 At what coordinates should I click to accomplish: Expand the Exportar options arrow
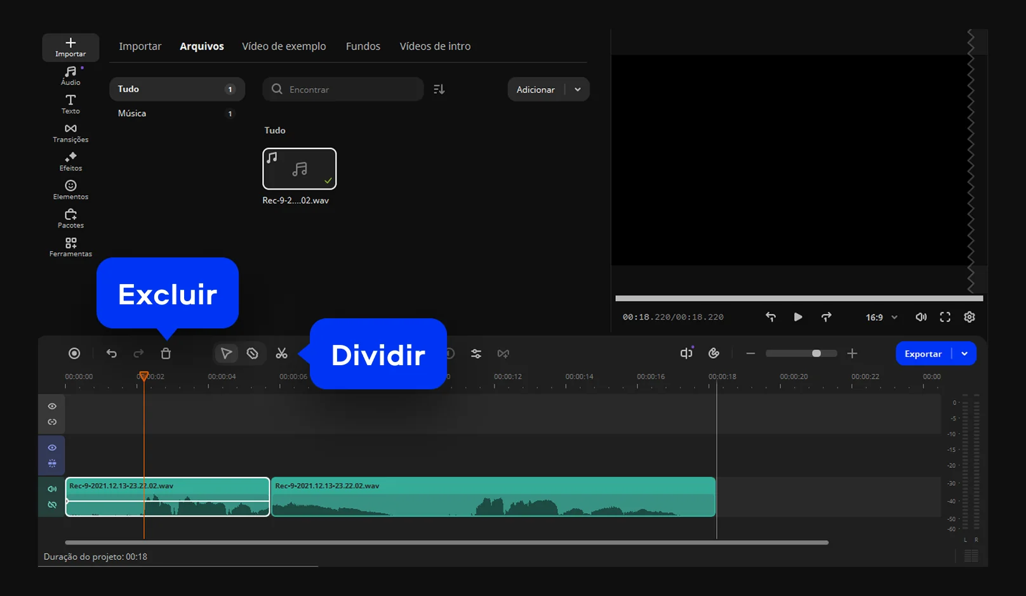[x=964, y=354]
